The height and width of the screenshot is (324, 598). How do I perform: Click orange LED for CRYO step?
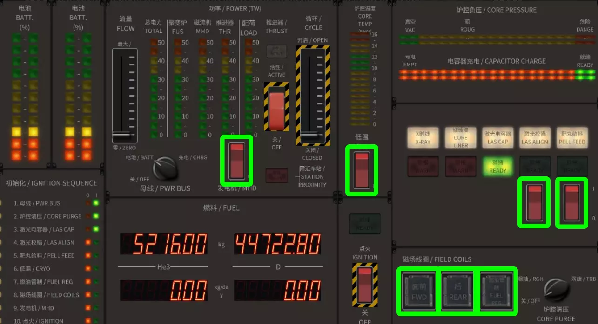click(87, 268)
